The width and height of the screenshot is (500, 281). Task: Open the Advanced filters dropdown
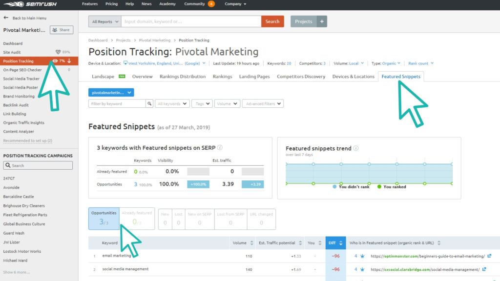[x=263, y=103]
